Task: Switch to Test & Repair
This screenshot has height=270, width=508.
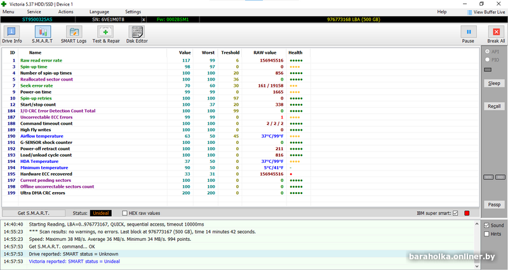Action: tap(106, 35)
